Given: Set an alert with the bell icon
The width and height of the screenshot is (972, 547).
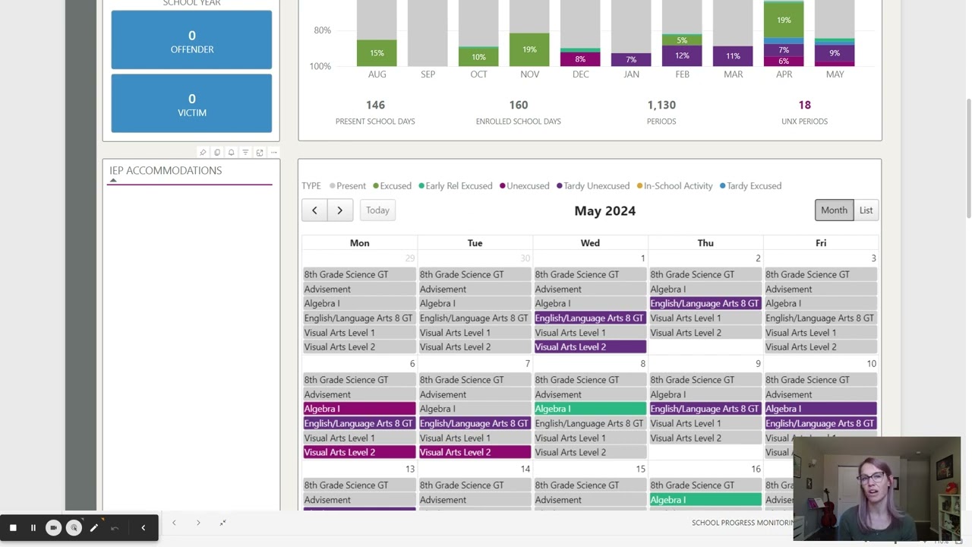Looking at the screenshot, I should 232,153.
